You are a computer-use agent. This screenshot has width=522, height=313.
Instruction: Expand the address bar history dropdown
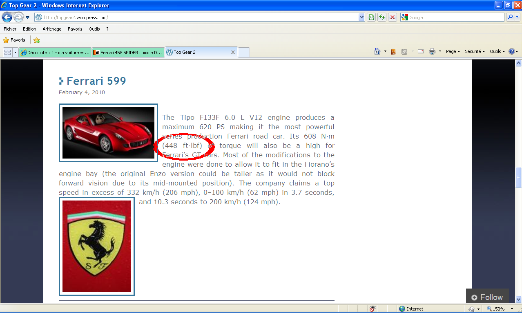tap(361, 18)
